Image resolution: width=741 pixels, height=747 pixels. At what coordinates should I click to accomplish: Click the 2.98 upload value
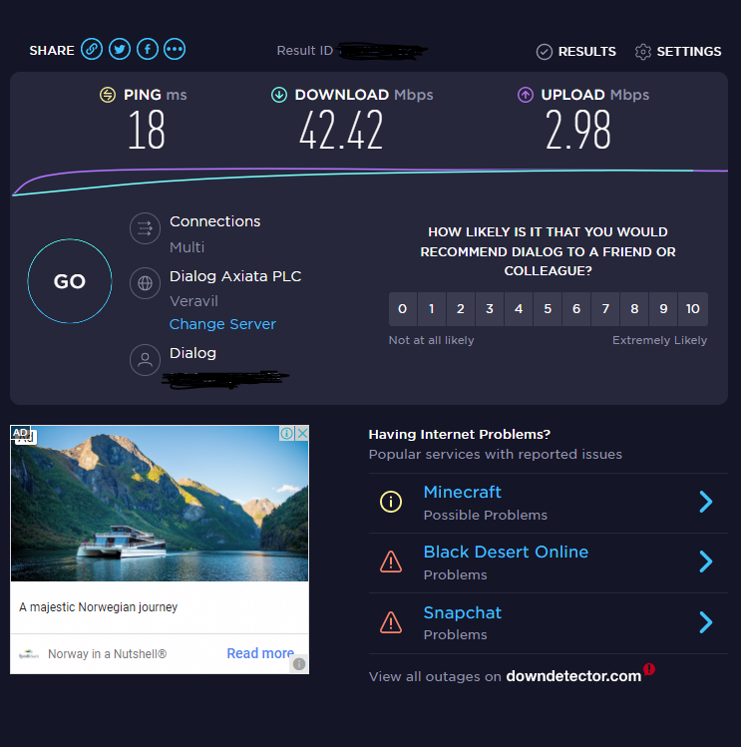(578, 130)
